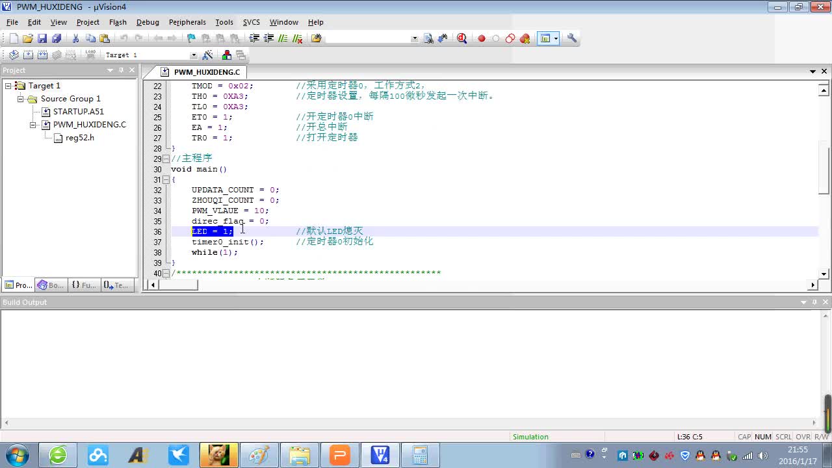Switch to the Books panel tab
Image resolution: width=832 pixels, height=468 pixels.
pyautogui.click(x=51, y=285)
